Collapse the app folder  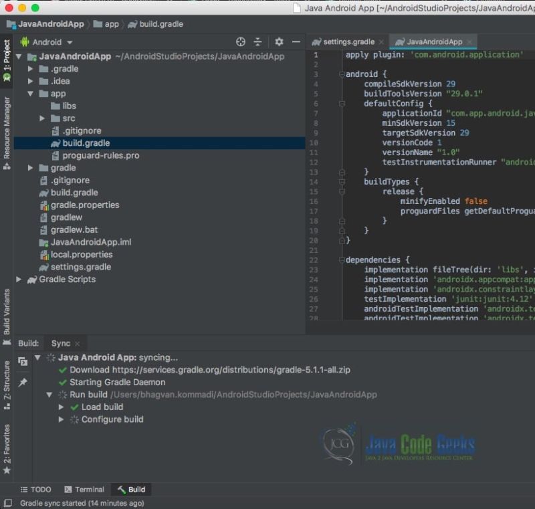(x=30, y=93)
